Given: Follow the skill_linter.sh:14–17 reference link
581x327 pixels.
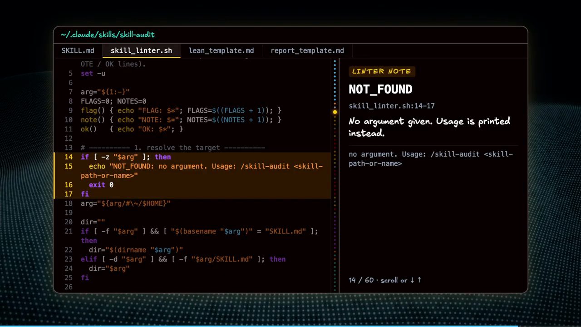Looking at the screenshot, I should pyautogui.click(x=392, y=106).
